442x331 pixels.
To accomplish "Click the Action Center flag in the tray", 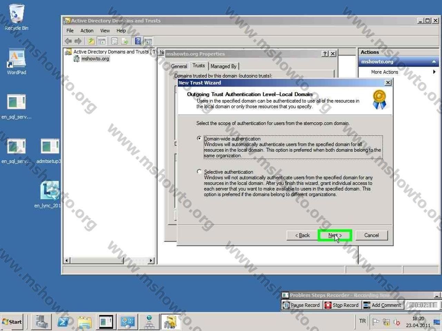I will tap(376, 322).
